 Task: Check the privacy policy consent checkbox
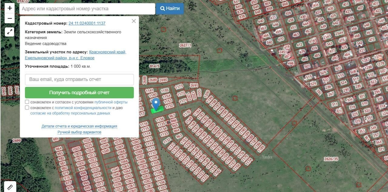(27, 108)
